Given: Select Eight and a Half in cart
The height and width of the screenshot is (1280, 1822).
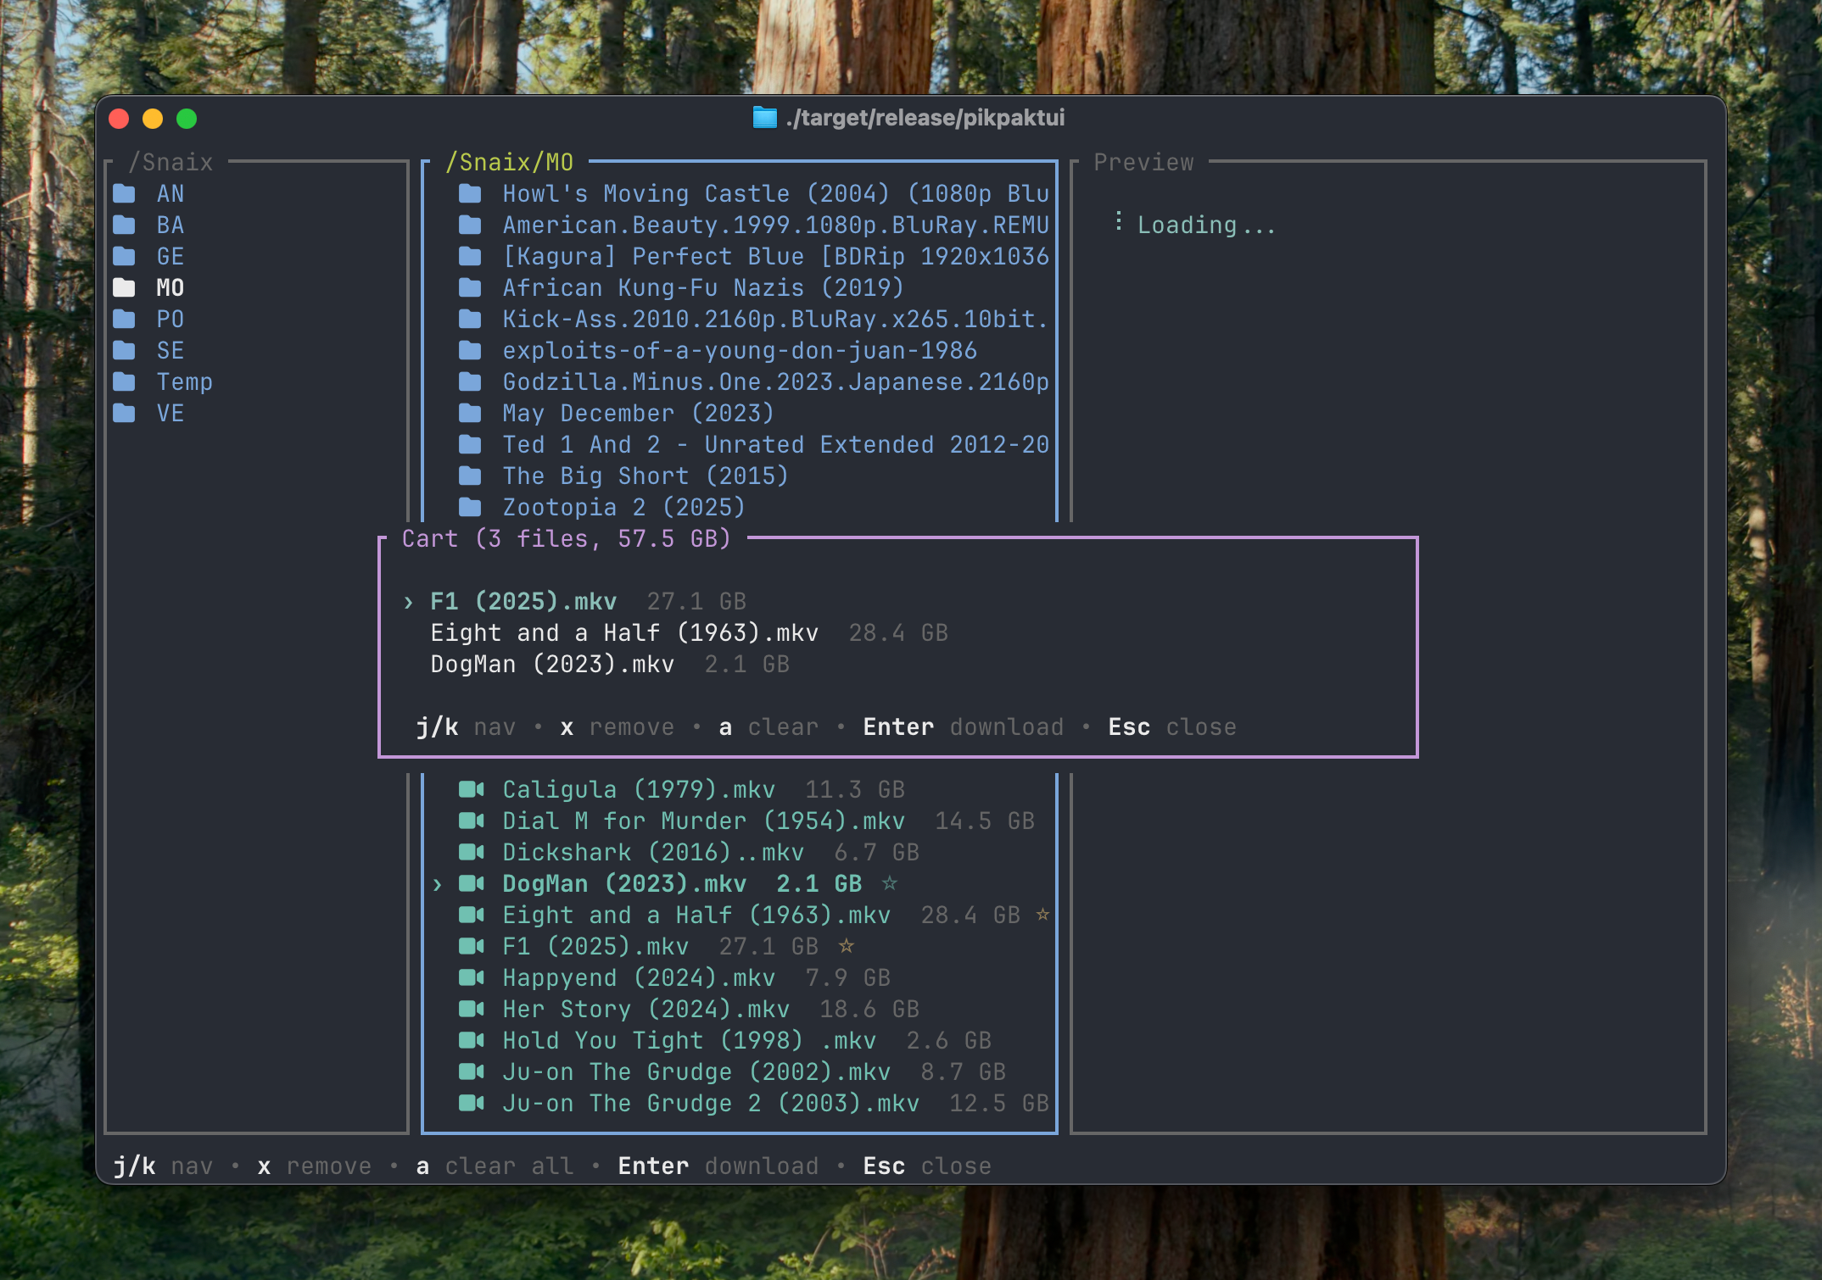Looking at the screenshot, I should [623, 633].
